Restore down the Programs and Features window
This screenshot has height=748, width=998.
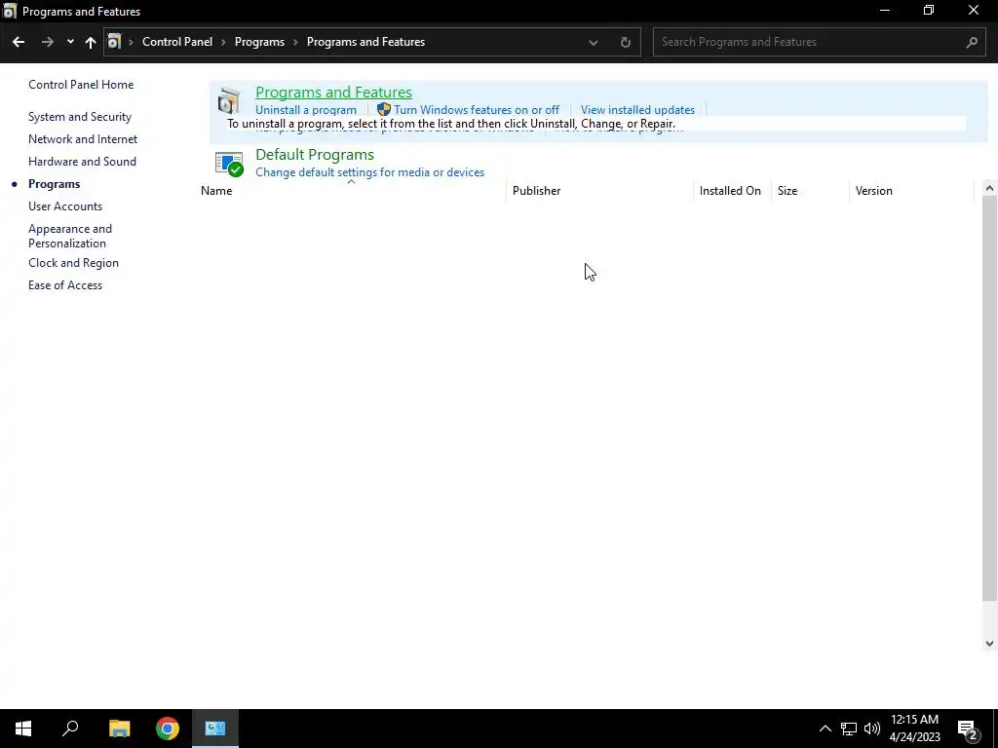tap(929, 11)
